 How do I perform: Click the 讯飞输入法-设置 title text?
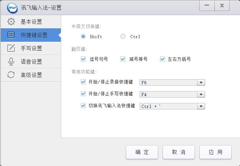point(41,8)
